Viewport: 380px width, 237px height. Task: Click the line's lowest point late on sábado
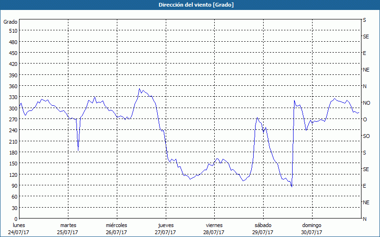pos(292,187)
